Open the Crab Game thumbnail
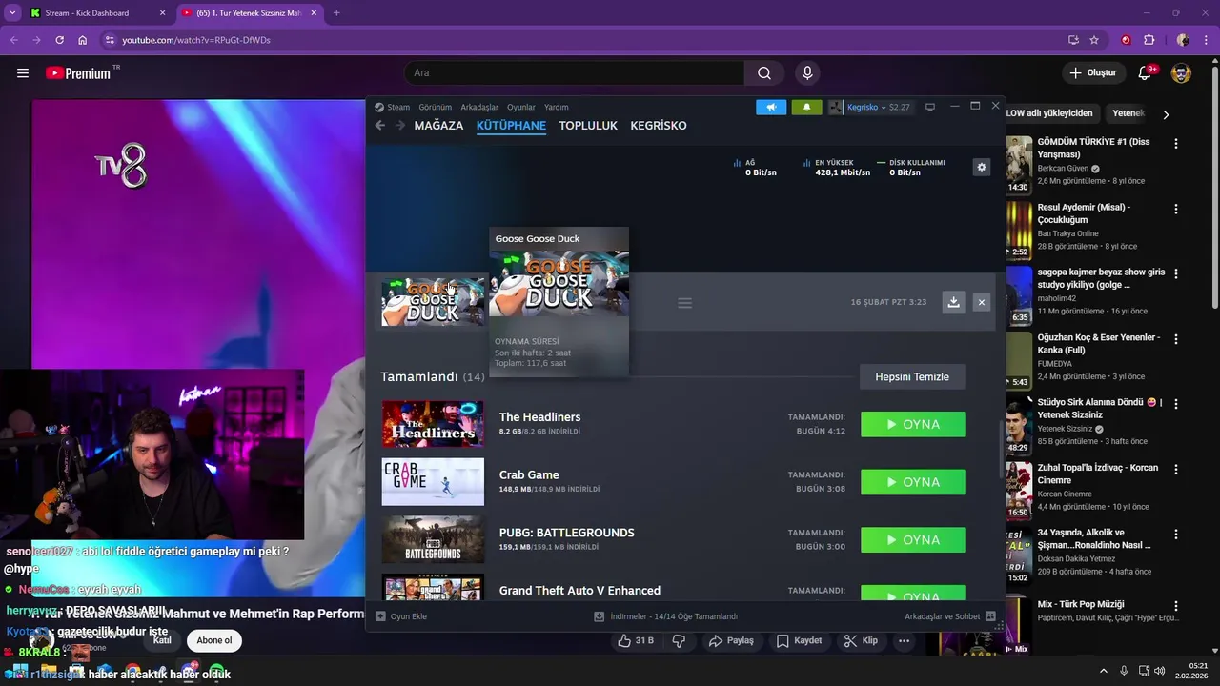The height and width of the screenshot is (686, 1220). pyautogui.click(x=433, y=482)
